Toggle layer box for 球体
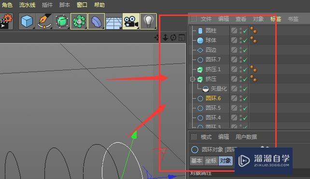 pos(234,40)
